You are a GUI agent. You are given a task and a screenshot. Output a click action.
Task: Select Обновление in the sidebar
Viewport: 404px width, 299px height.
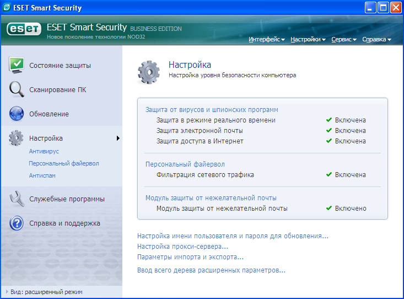[49, 114]
